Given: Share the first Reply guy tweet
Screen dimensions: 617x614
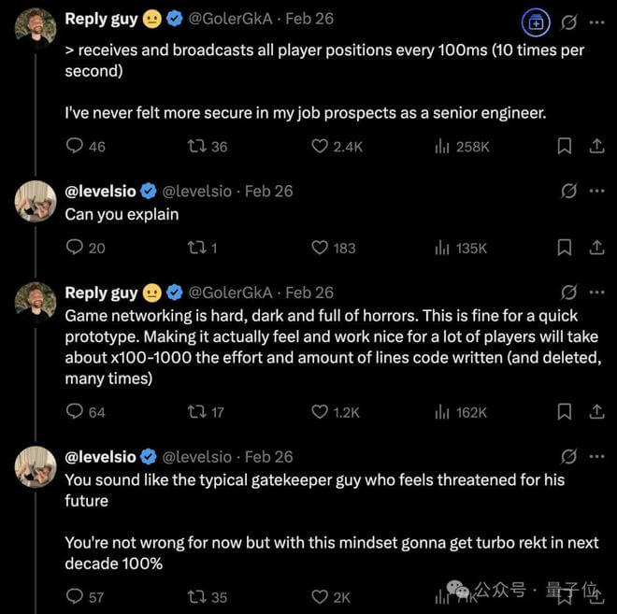Looking at the screenshot, I should coord(596,147).
